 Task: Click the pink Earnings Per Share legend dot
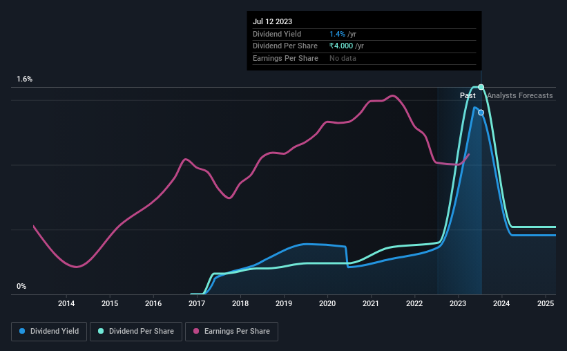click(196, 331)
